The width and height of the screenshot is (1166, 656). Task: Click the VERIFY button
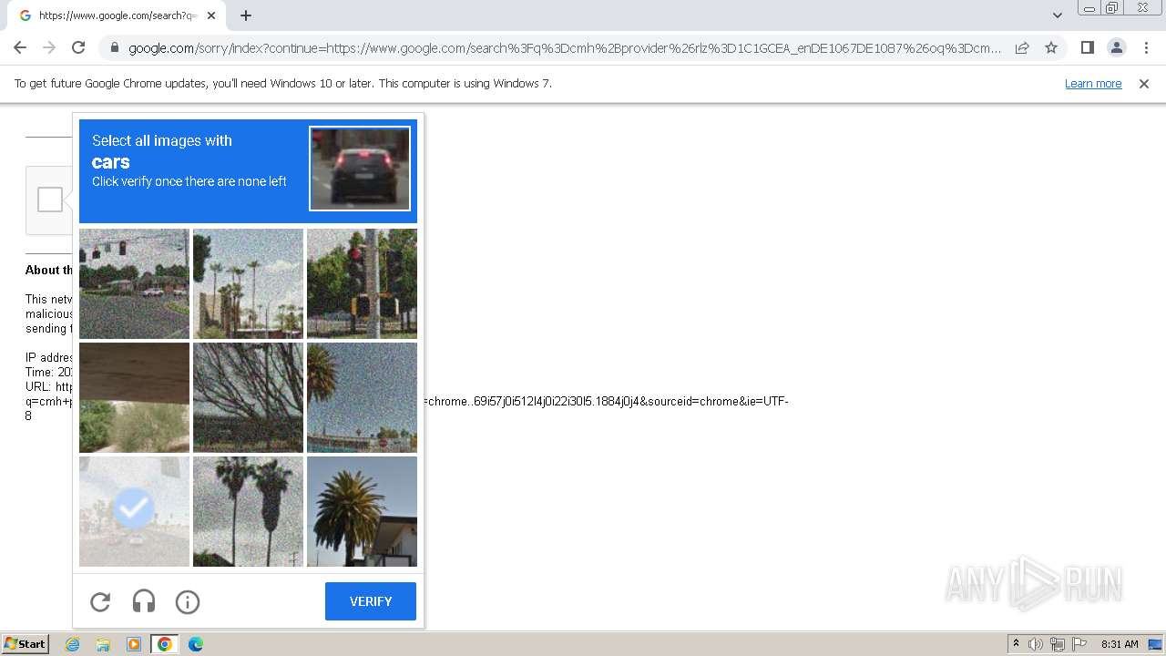(x=371, y=601)
